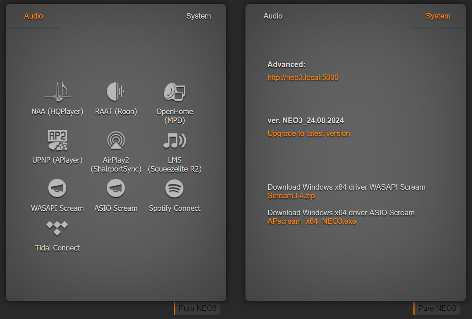Click the ASIO Scream label text
Image resolution: width=472 pixels, height=319 pixels.
click(x=116, y=208)
